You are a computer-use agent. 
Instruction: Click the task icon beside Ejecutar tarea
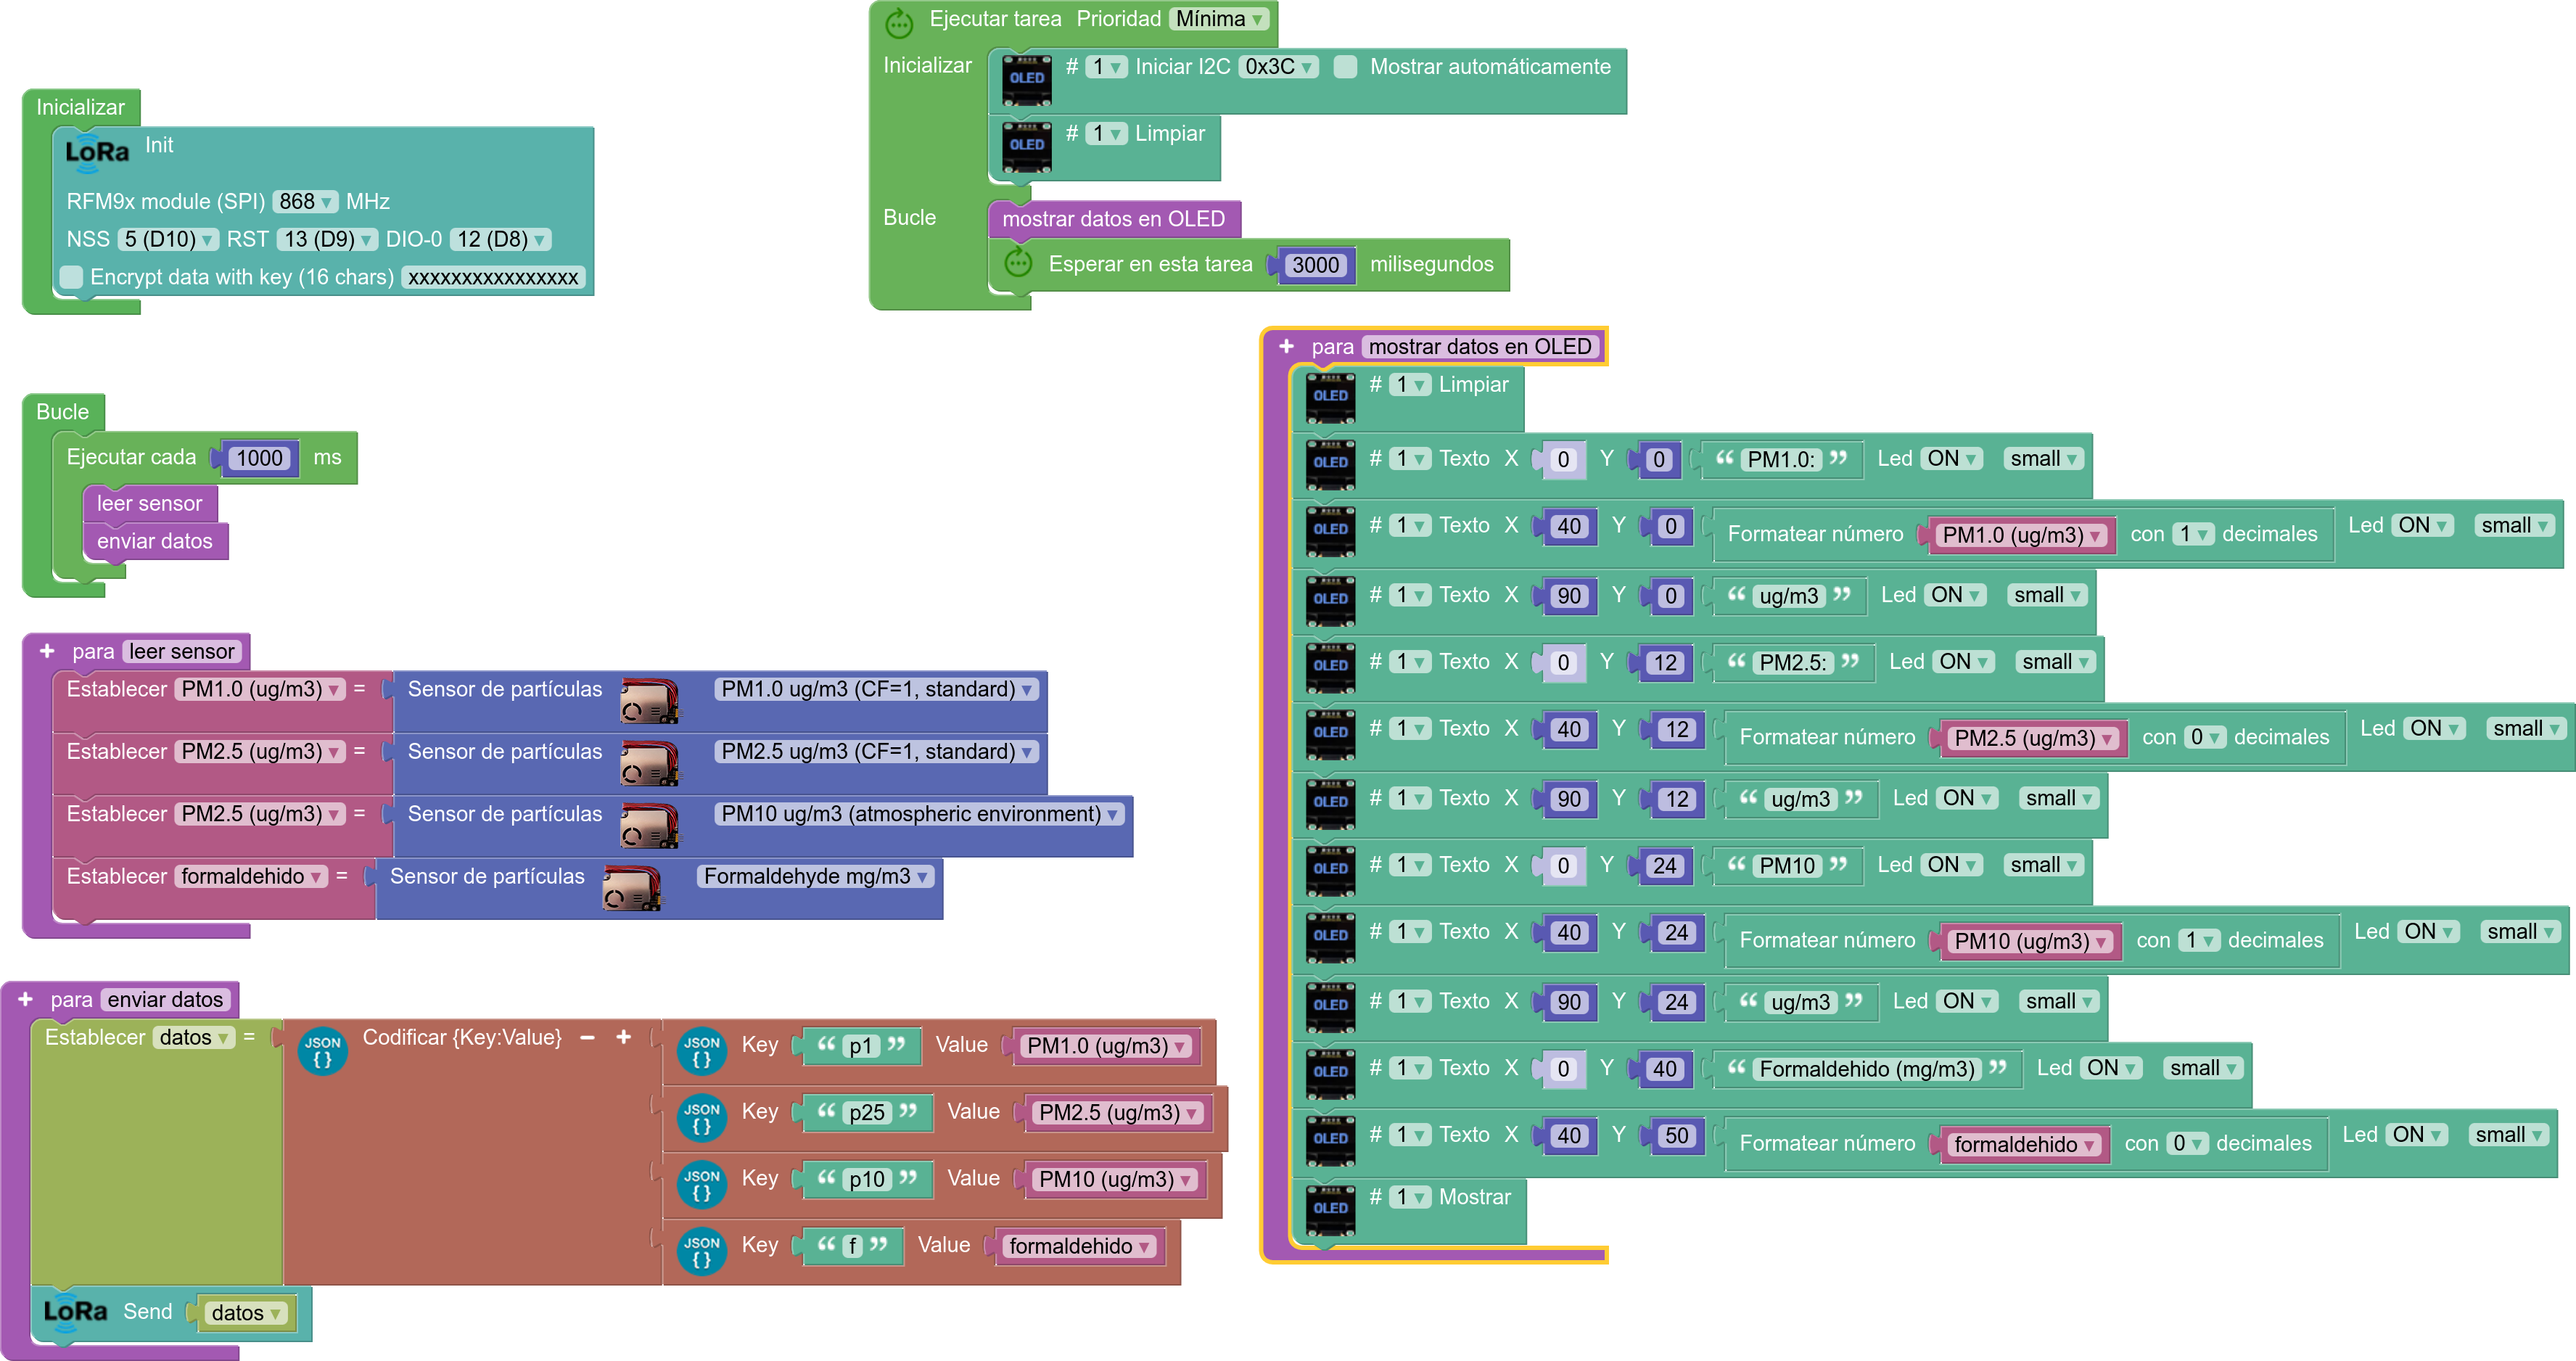(899, 21)
